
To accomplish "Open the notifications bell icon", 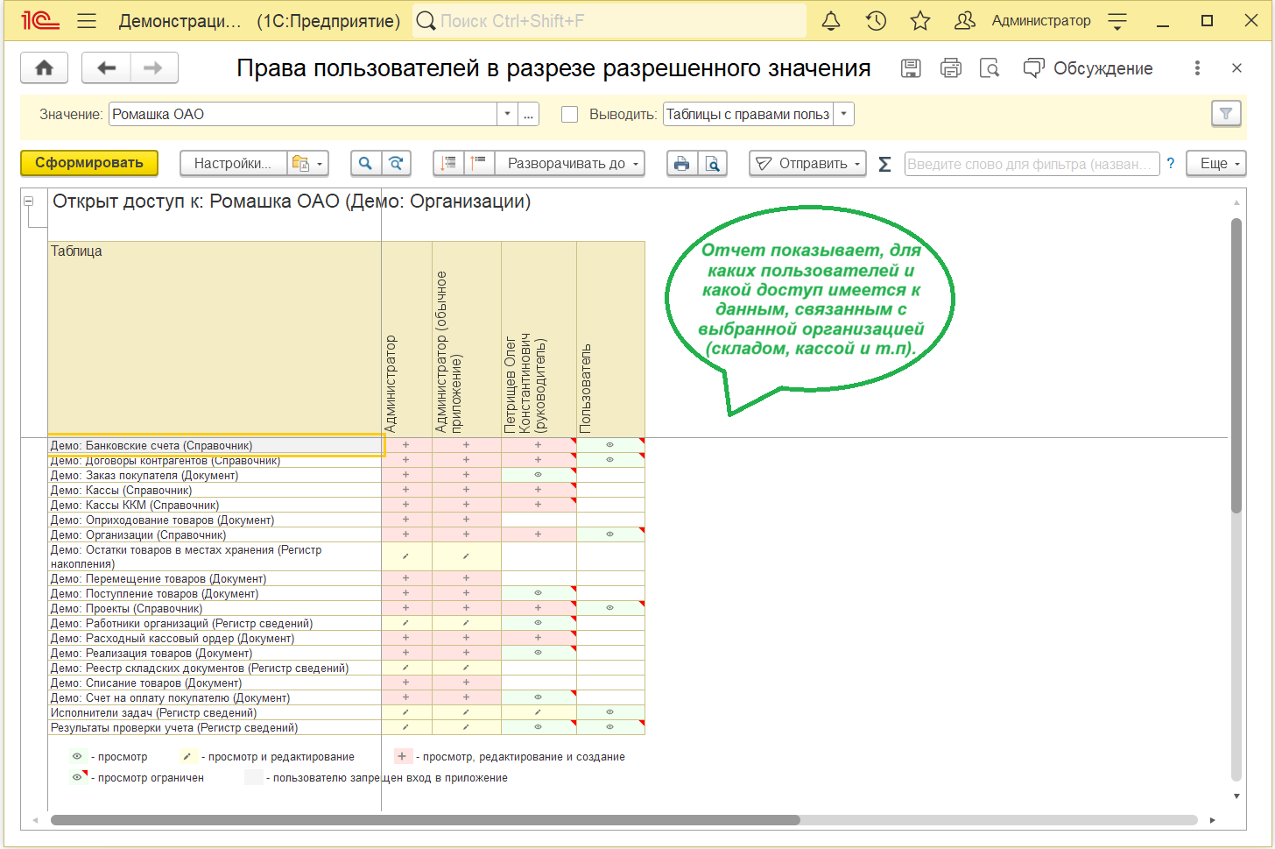I will click(x=831, y=21).
